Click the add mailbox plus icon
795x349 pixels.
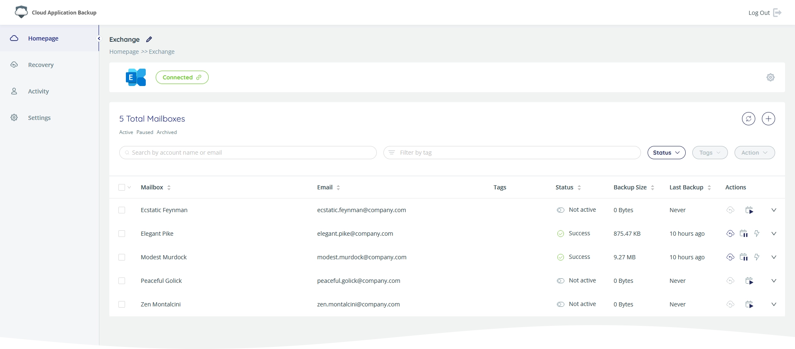(768, 119)
